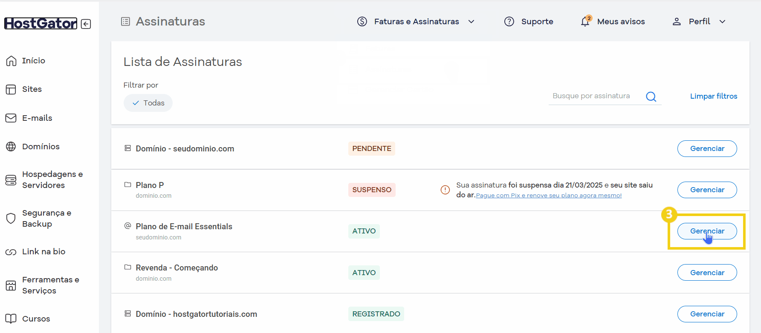This screenshot has width=761, height=333.
Task: Open Hospedagens e Servidores menu
Action: (52, 180)
